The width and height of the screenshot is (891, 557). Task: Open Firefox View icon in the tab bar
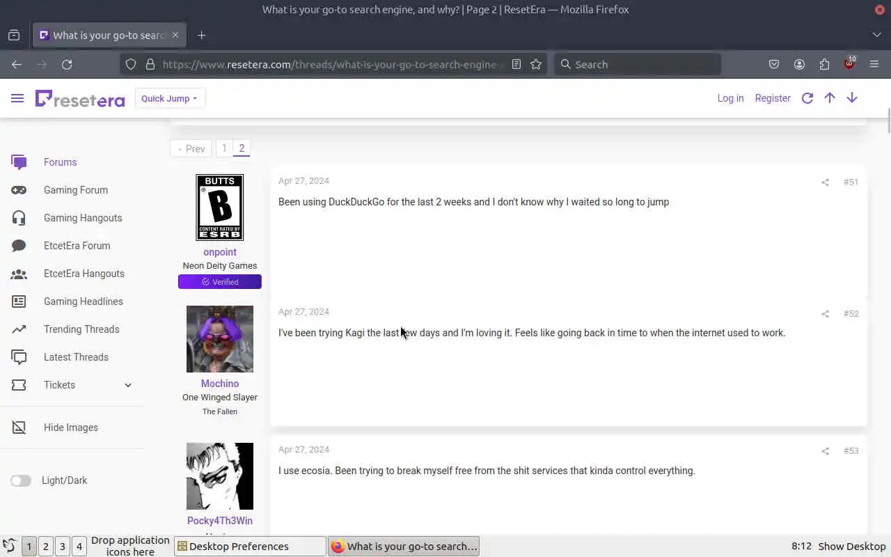point(14,35)
